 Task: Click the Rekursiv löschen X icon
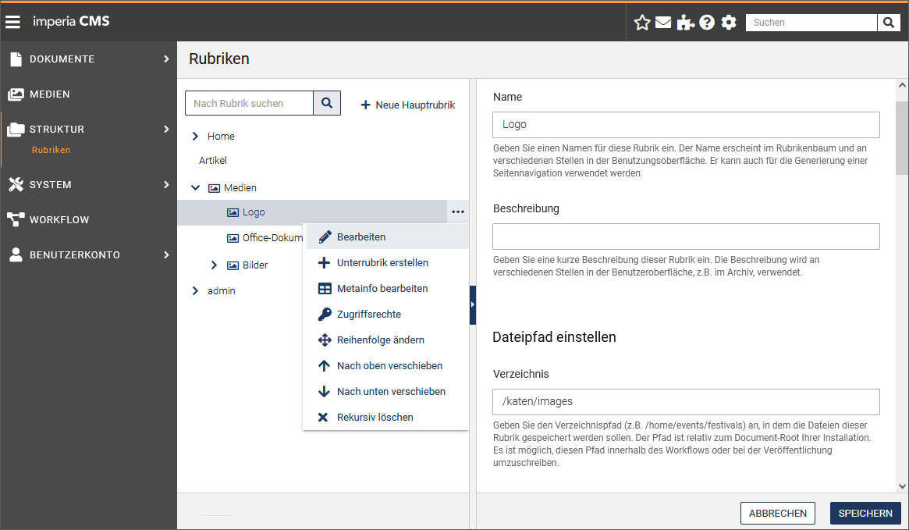pos(324,418)
